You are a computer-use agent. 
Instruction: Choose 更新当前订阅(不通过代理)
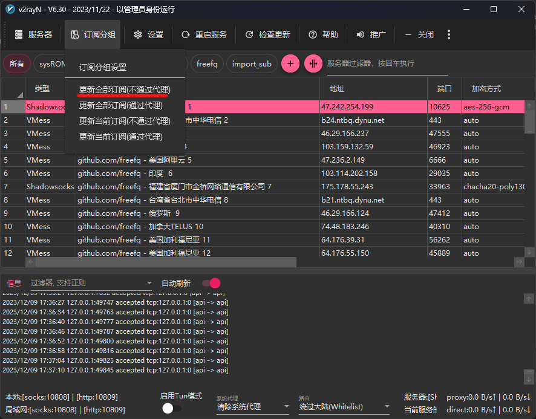click(125, 121)
